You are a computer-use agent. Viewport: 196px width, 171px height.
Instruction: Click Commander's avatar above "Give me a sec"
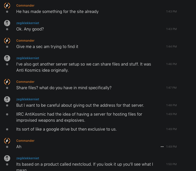click(7, 41)
